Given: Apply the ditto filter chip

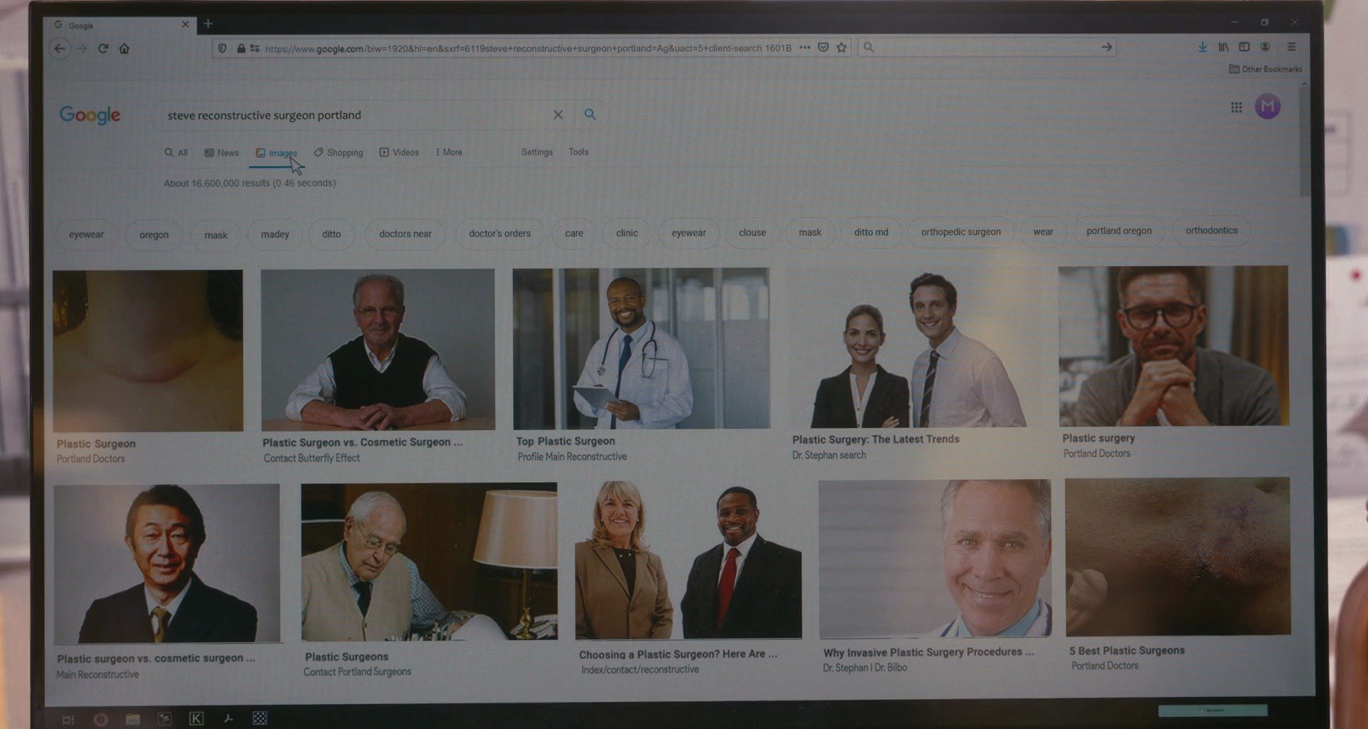Looking at the screenshot, I should 331,234.
